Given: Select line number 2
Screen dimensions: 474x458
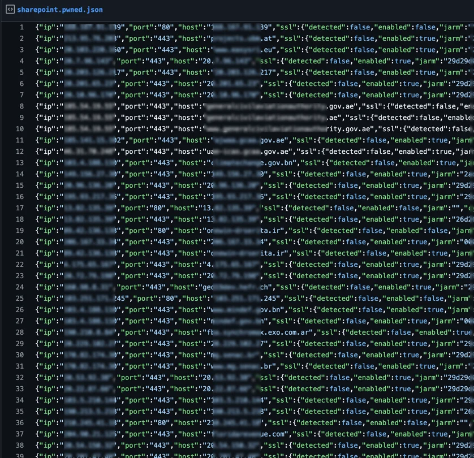Looking at the screenshot, I should tap(21, 38).
